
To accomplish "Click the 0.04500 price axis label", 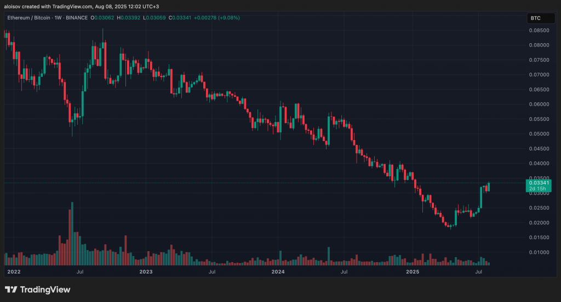I will (539, 149).
